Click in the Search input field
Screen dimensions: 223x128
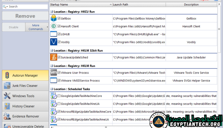click(x=28, y=6)
